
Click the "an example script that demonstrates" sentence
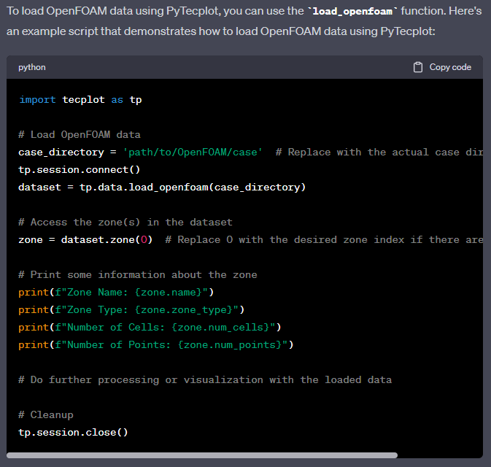[x=221, y=31]
